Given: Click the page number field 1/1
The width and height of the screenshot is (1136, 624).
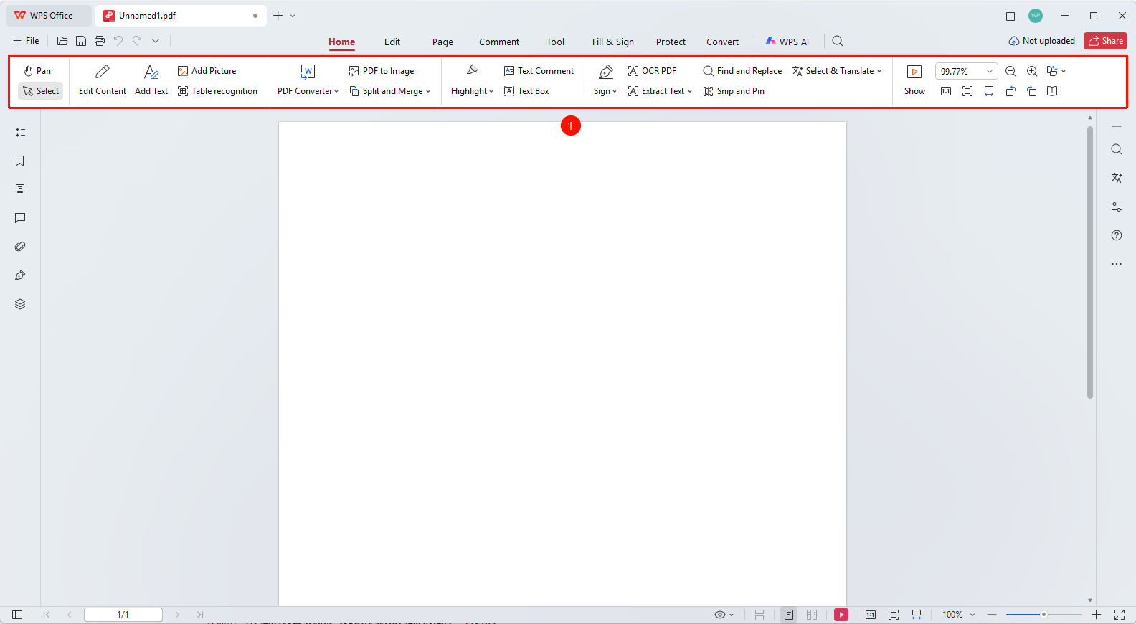Looking at the screenshot, I should 123,615.
